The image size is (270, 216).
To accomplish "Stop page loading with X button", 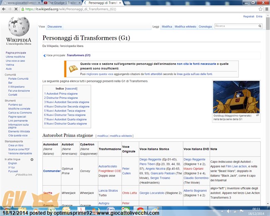I will [16, 9].
